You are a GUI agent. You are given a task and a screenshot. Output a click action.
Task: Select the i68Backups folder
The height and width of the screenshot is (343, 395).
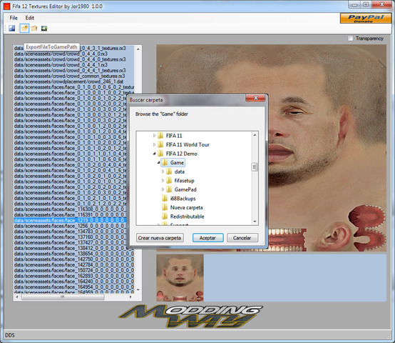pyautogui.click(x=183, y=199)
